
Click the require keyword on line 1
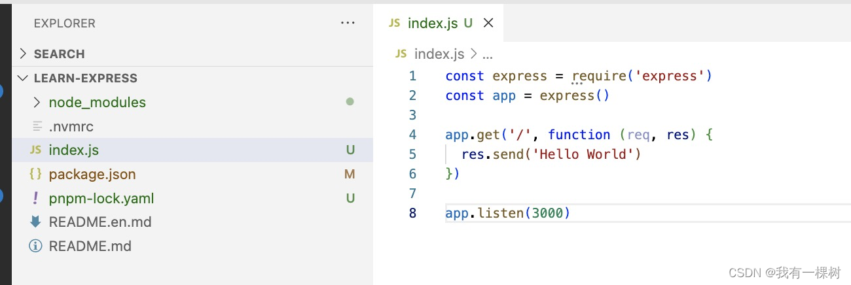click(x=599, y=76)
